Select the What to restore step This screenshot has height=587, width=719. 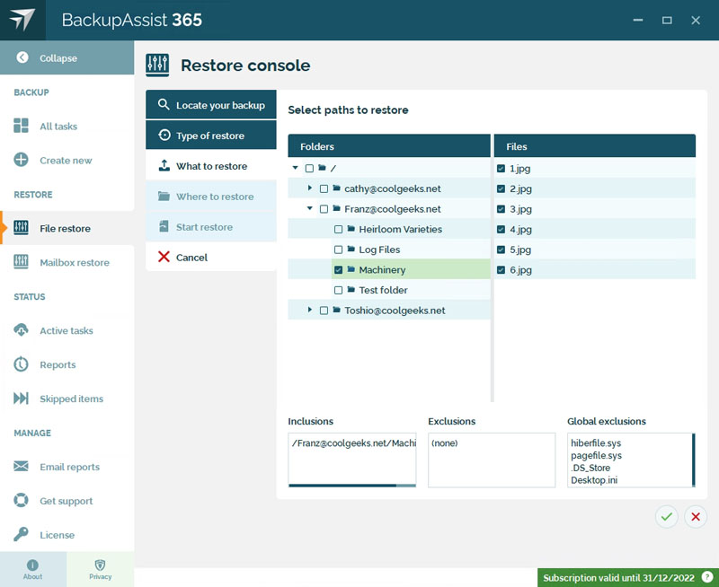[211, 166]
